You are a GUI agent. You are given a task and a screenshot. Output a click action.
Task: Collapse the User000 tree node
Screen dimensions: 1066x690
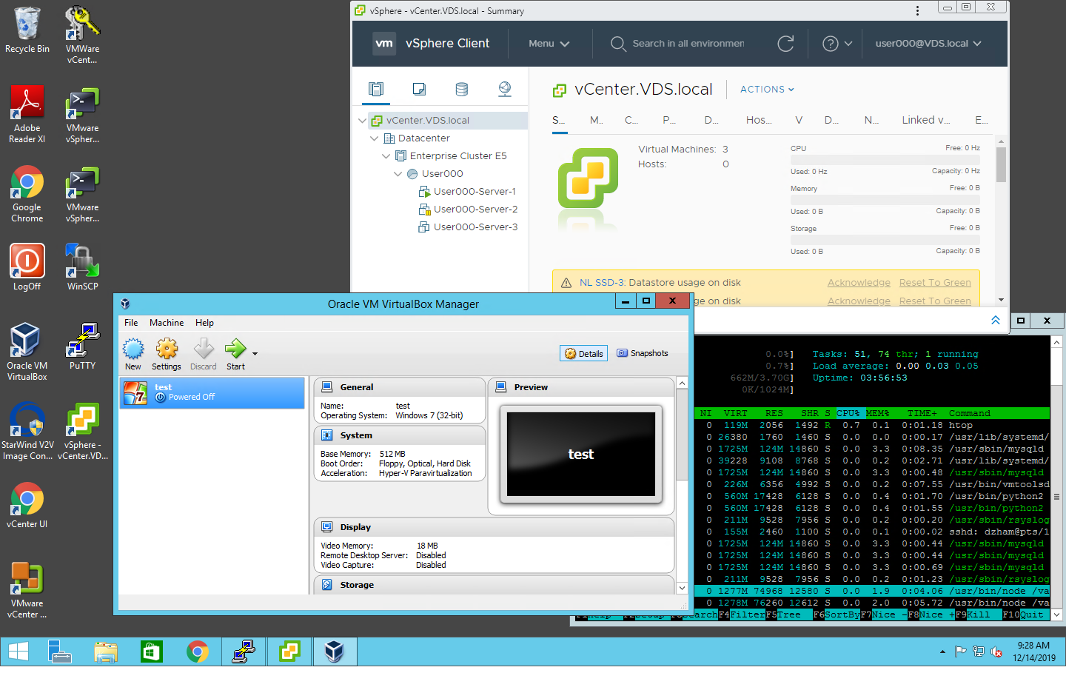[x=398, y=173]
